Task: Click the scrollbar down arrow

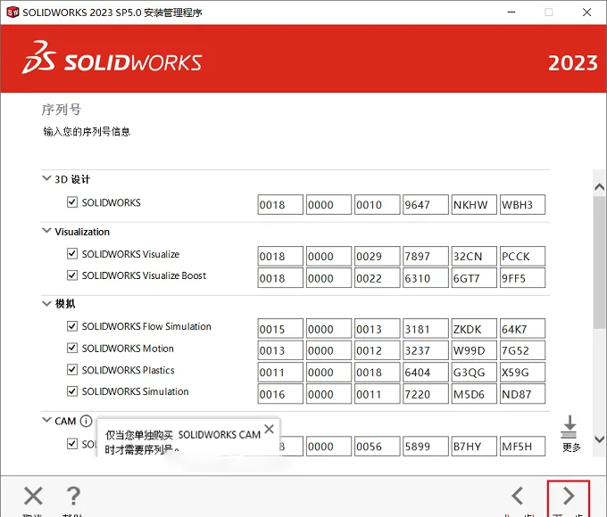Action: 599,439
